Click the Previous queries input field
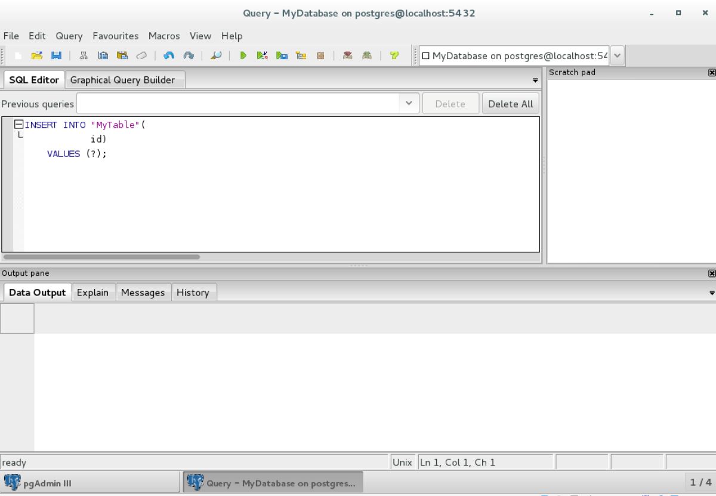Screen dimensions: 716x496 point(239,103)
